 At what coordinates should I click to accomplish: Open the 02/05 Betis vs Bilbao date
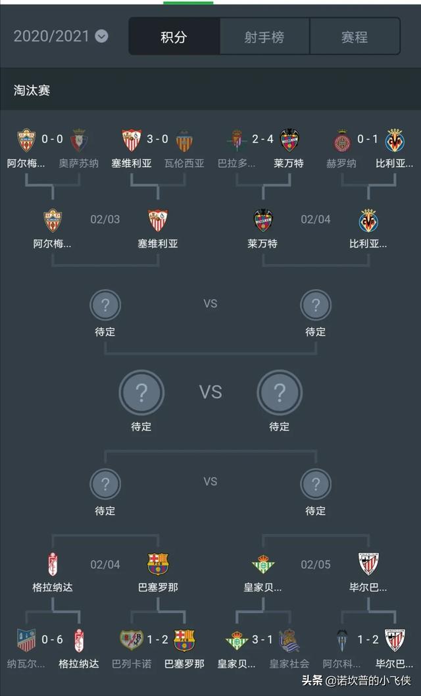[x=316, y=564]
